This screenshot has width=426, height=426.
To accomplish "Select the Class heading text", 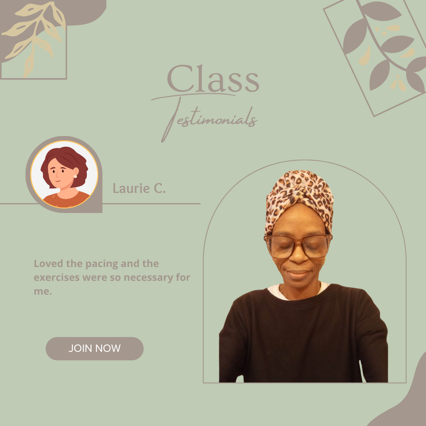I will 213,79.
